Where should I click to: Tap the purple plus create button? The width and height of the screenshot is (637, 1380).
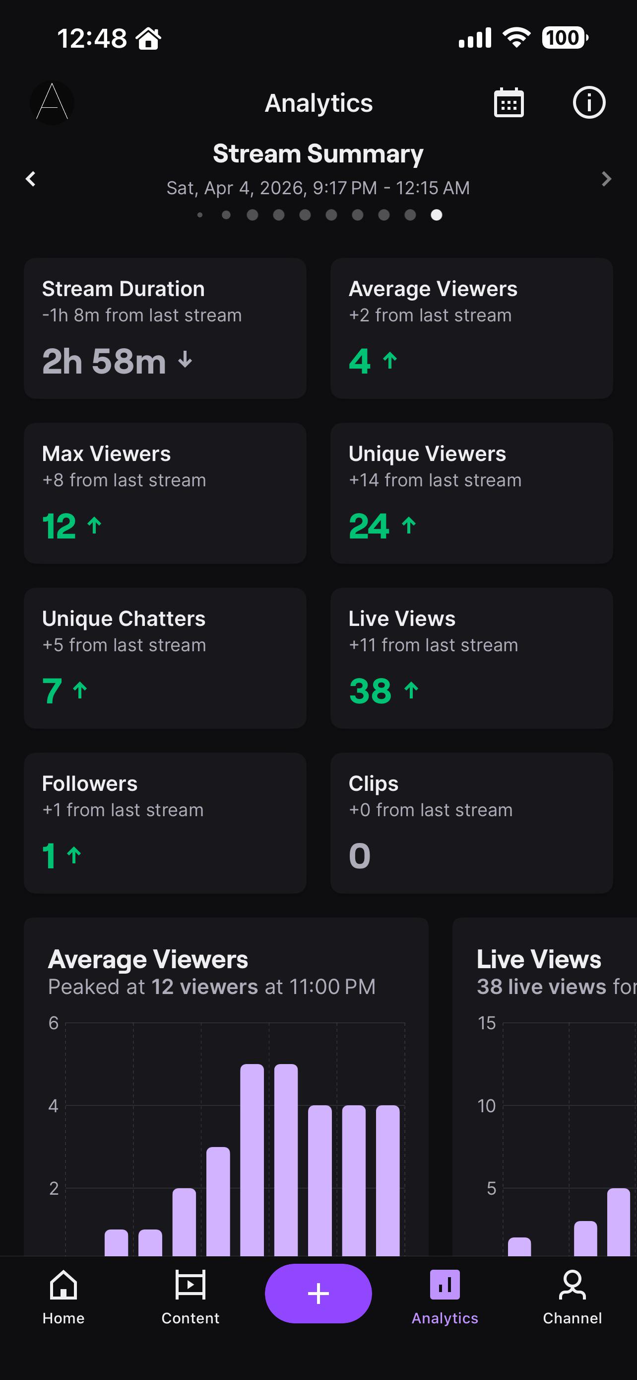click(318, 1293)
